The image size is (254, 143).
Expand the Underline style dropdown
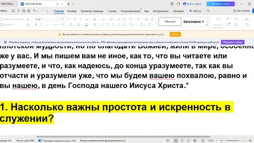[50, 25]
